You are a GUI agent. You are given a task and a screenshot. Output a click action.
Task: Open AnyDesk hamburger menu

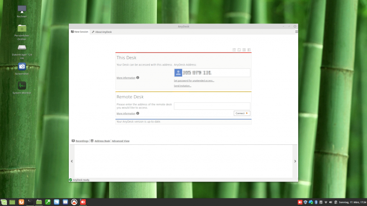pyautogui.click(x=296, y=32)
